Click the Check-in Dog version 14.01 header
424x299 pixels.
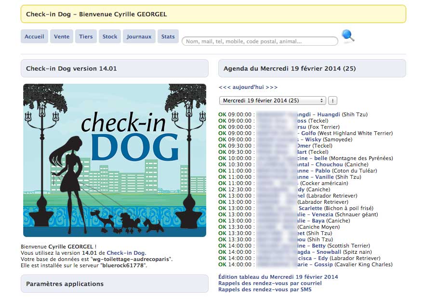click(115, 68)
